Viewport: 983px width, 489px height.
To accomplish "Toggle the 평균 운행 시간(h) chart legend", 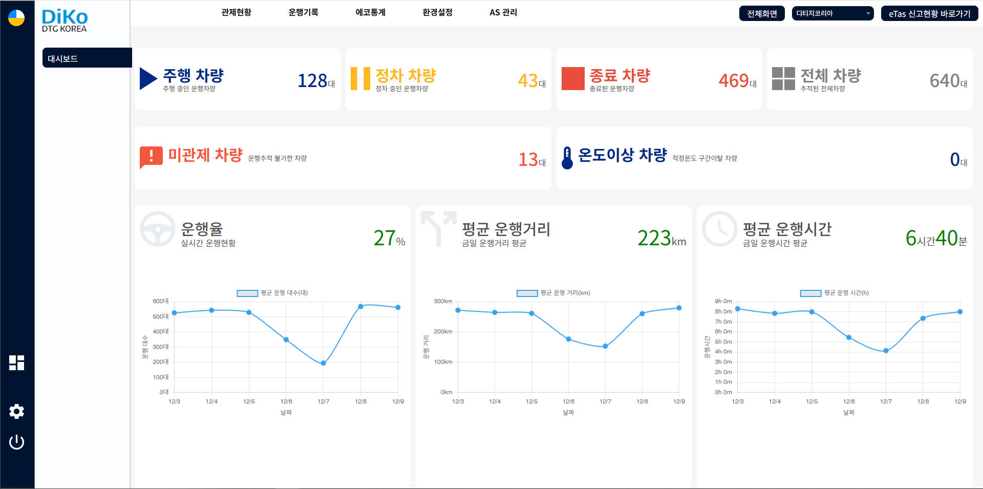I will (x=810, y=293).
